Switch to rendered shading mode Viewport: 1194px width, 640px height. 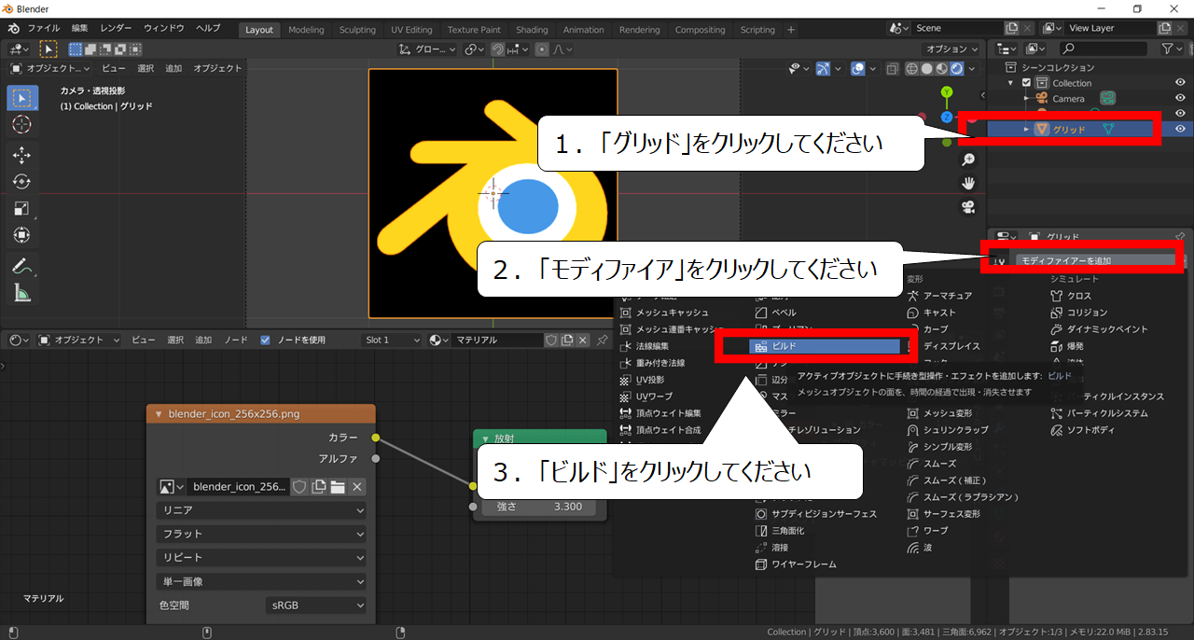tap(956, 68)
